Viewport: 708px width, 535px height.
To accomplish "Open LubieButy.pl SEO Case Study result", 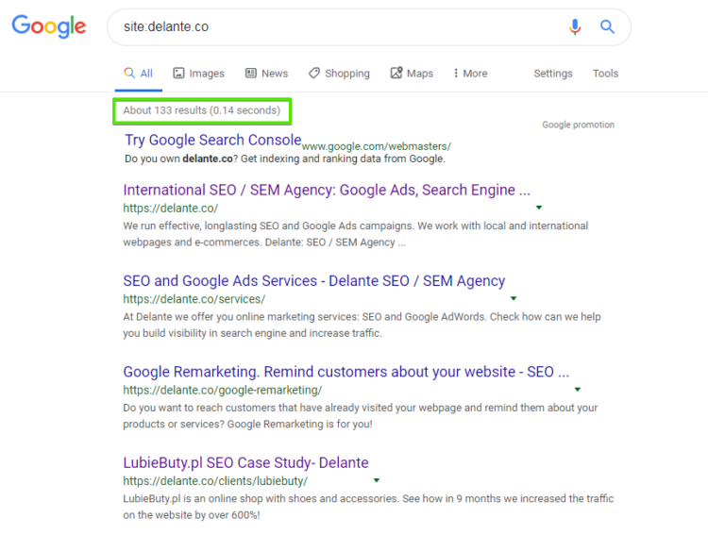I will click(x=245, y=462).
